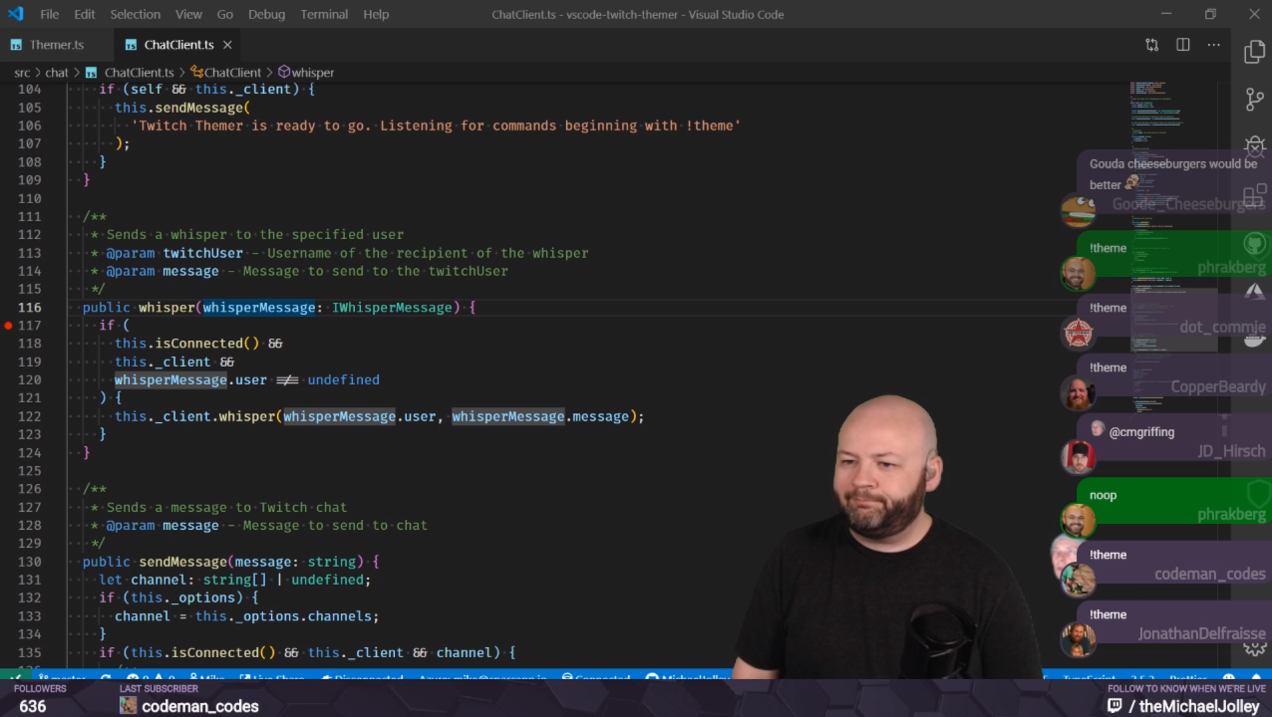Open the Azure view icon in activity bar
The width and height of the screenshot is (1272, 717).
coord(1254,291)
